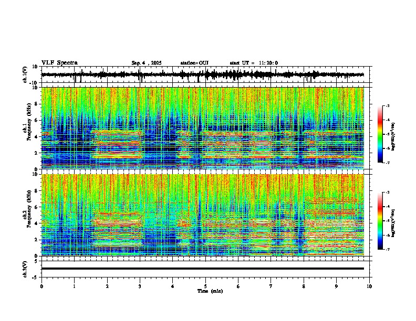The image size is (416, 321).
Task: Click the ch.2 frequency spectrogram panel
Action: 203,215
